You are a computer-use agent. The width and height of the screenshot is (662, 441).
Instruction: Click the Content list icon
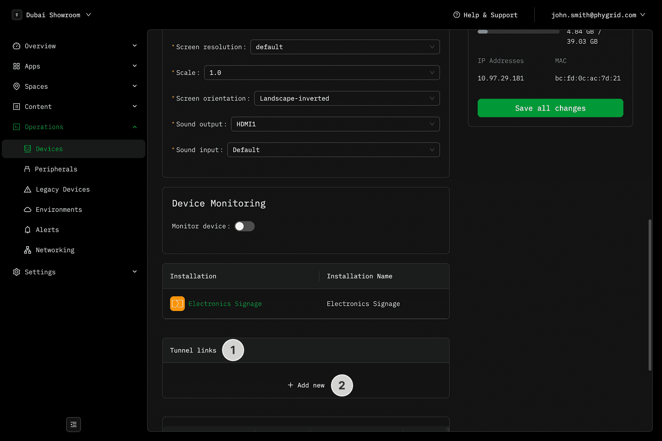click(x=17, y=107)
